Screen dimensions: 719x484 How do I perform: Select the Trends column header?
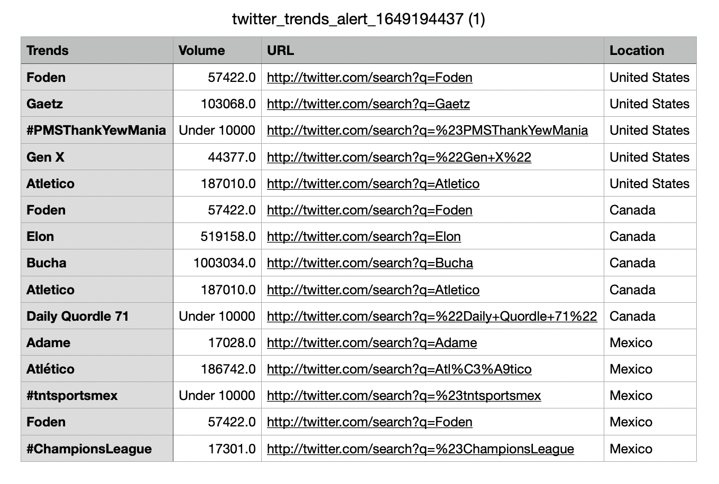pos(97,51)
